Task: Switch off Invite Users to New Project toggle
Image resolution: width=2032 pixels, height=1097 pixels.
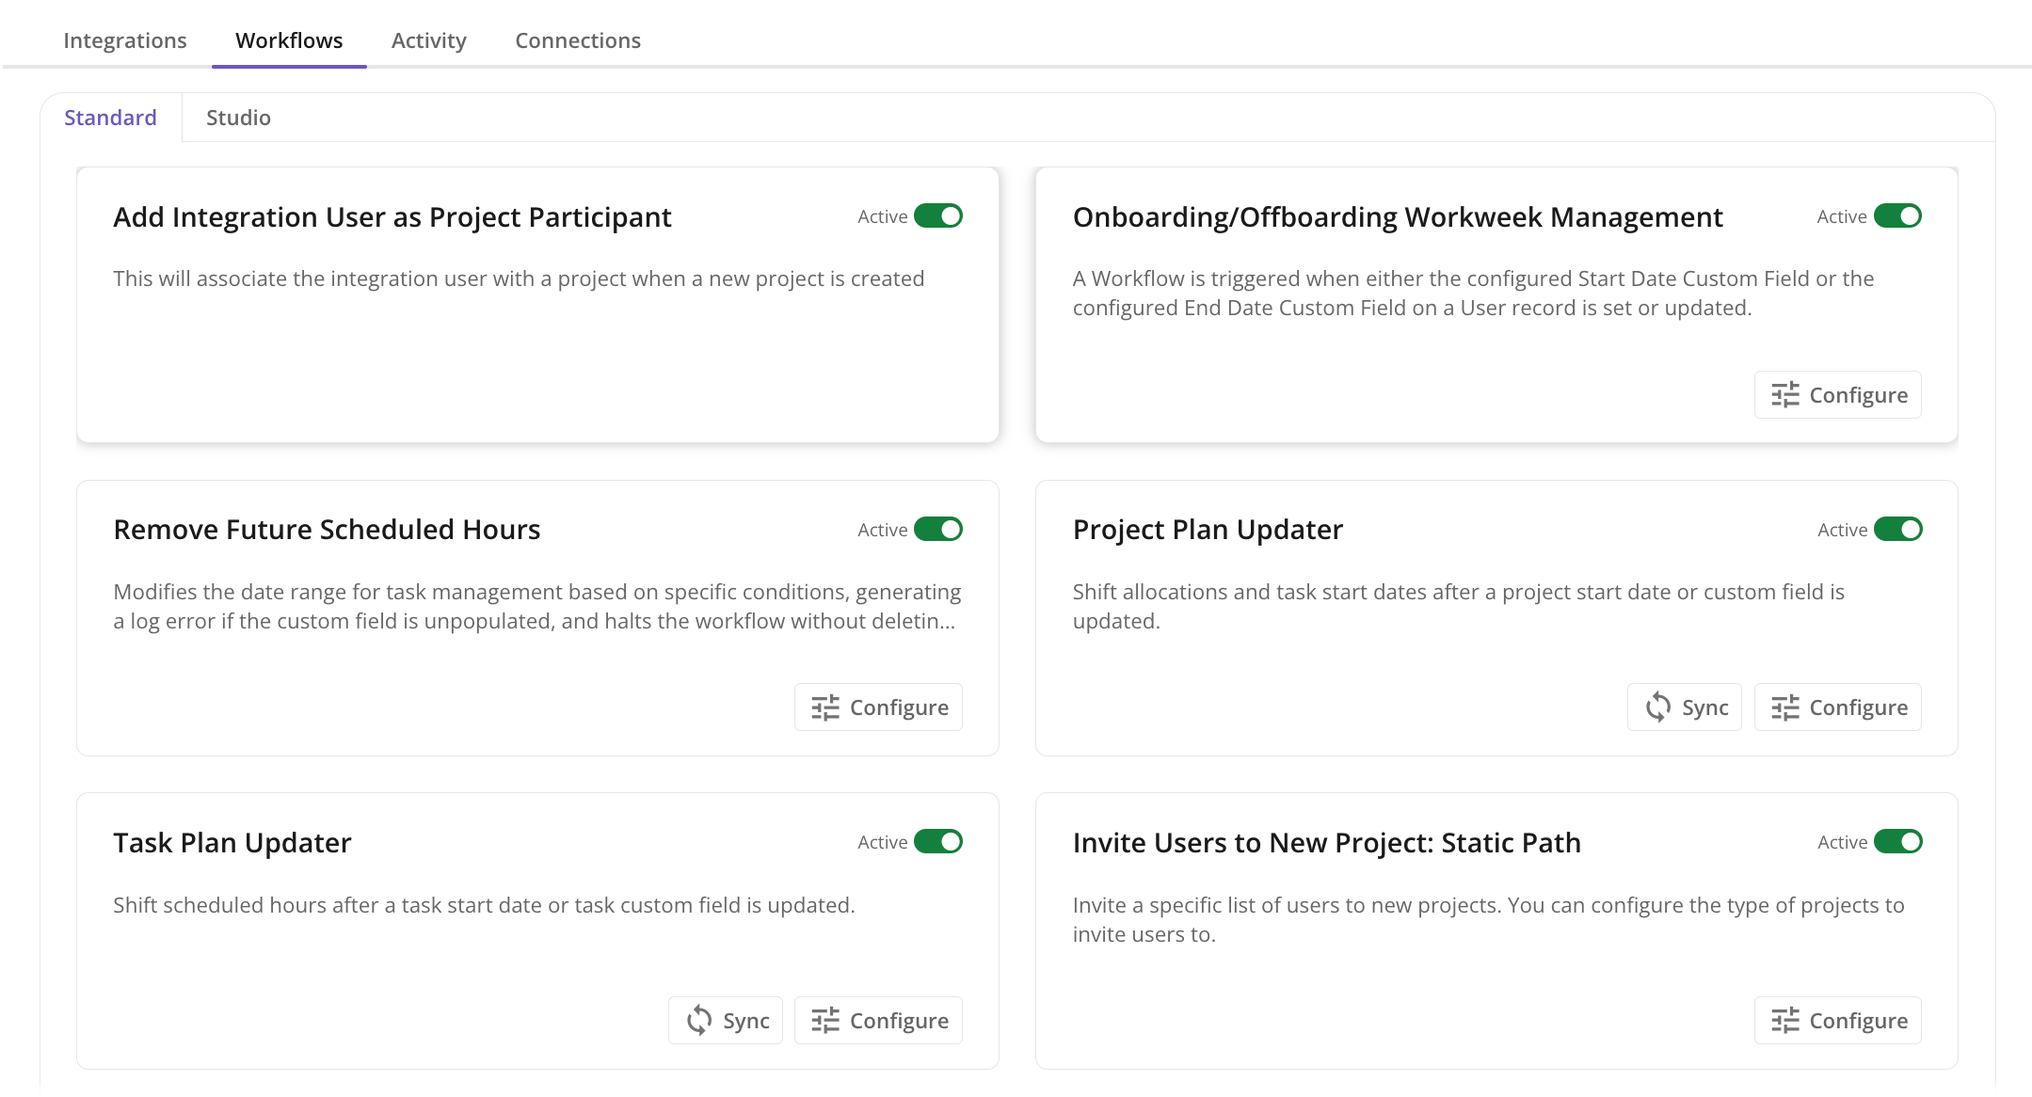Action: tap(1897, 841)
